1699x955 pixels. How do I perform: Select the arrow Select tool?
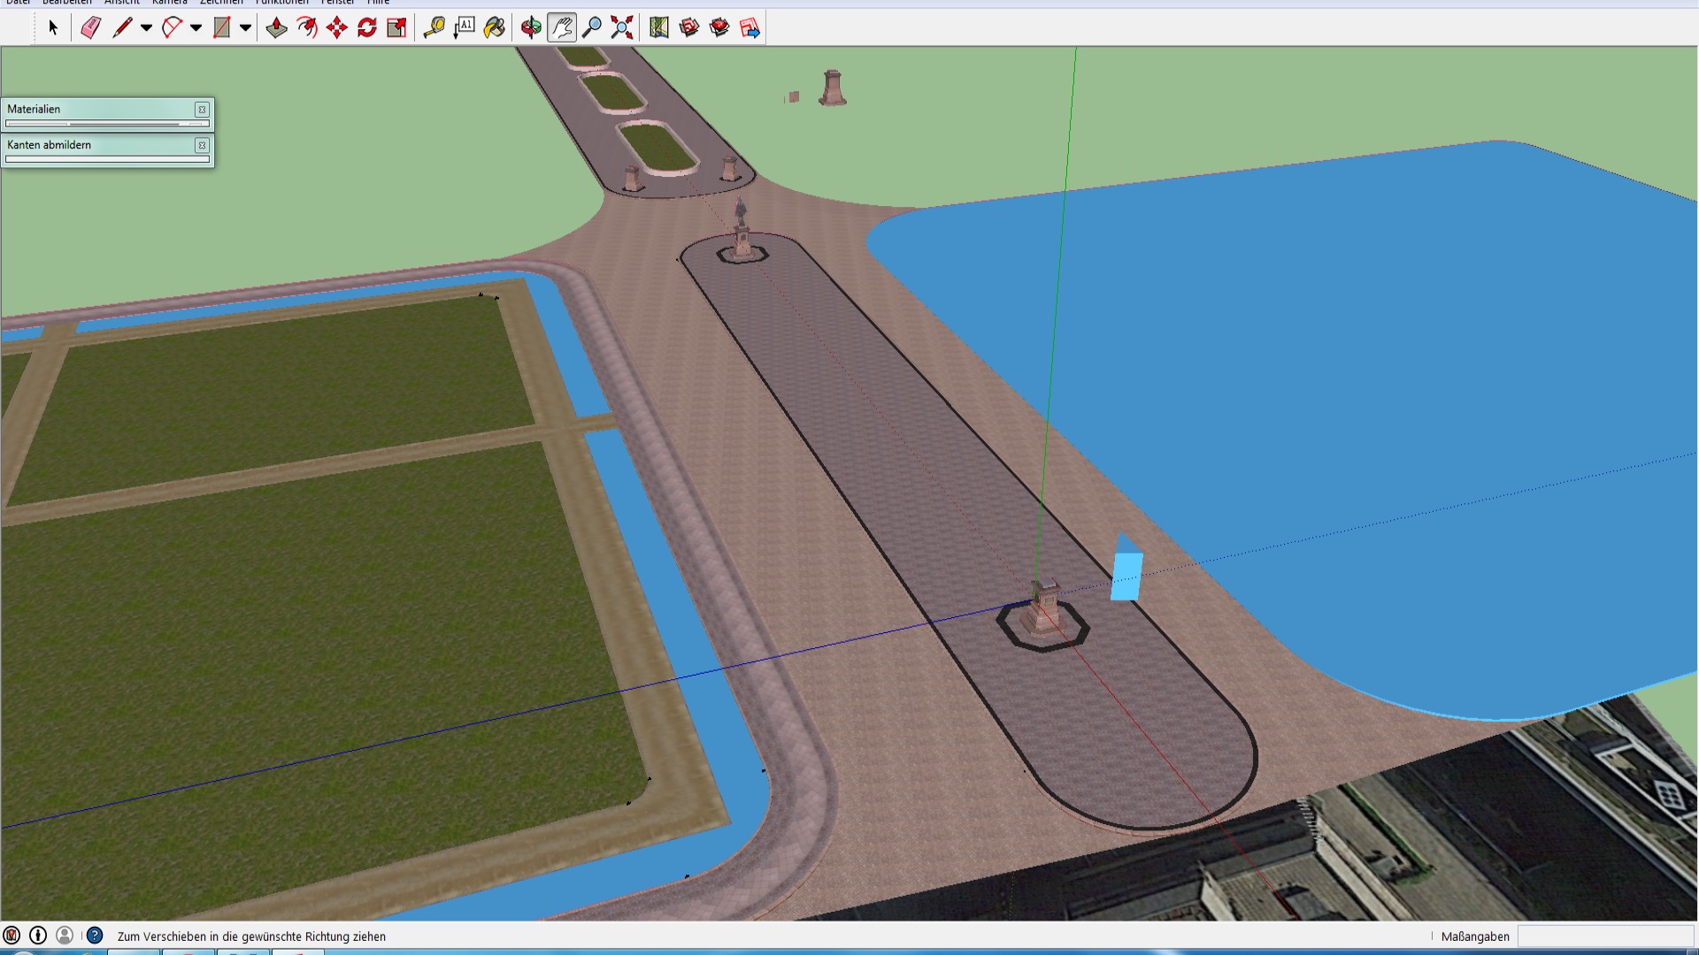click(x=52, y=28)
